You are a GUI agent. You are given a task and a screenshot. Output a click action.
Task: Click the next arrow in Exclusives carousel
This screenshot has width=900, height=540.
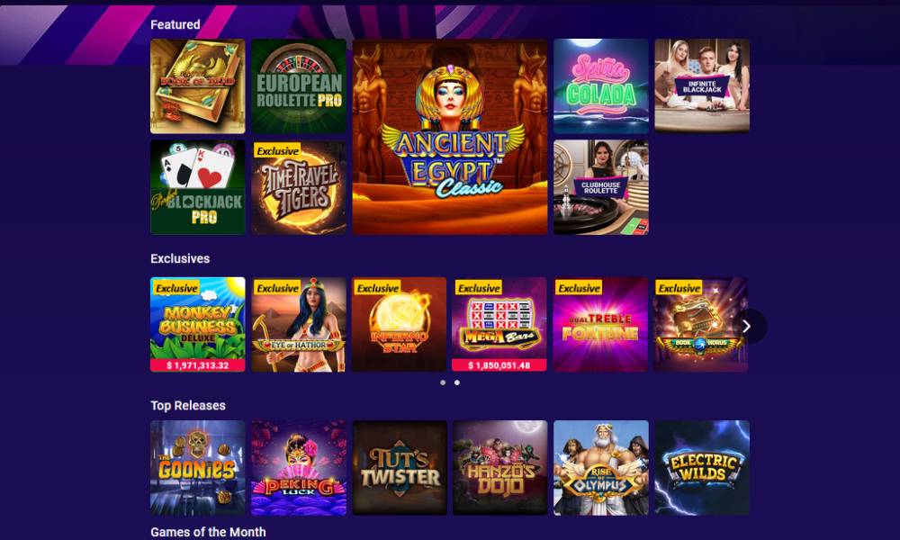pyautogui.click(x=747, y=327)
